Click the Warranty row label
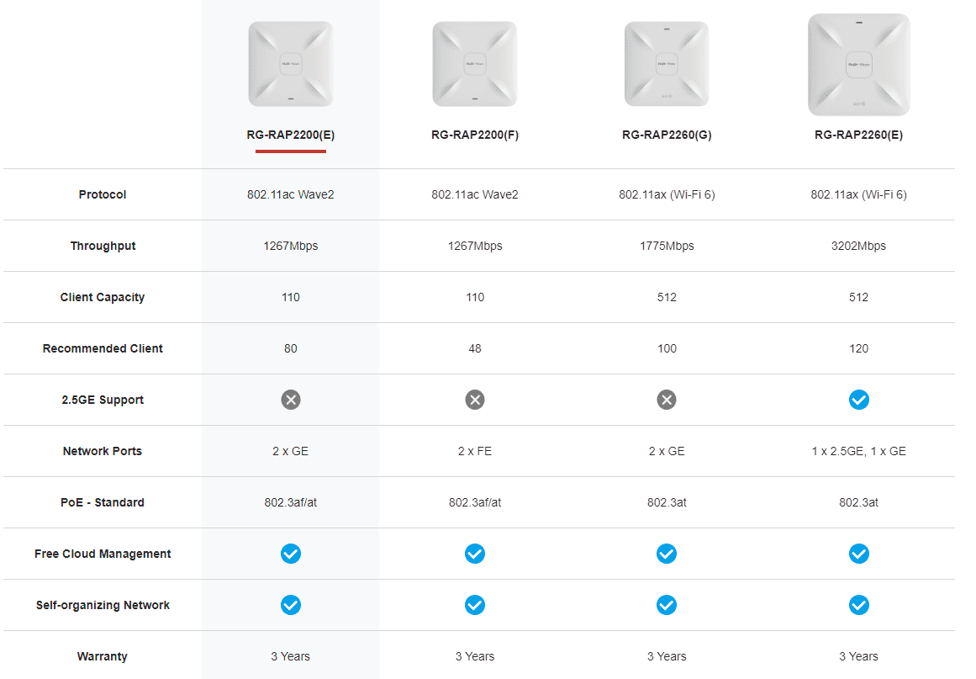 point(102,656)
